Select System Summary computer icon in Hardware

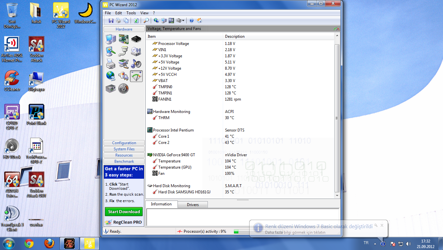tap(111, 39)
